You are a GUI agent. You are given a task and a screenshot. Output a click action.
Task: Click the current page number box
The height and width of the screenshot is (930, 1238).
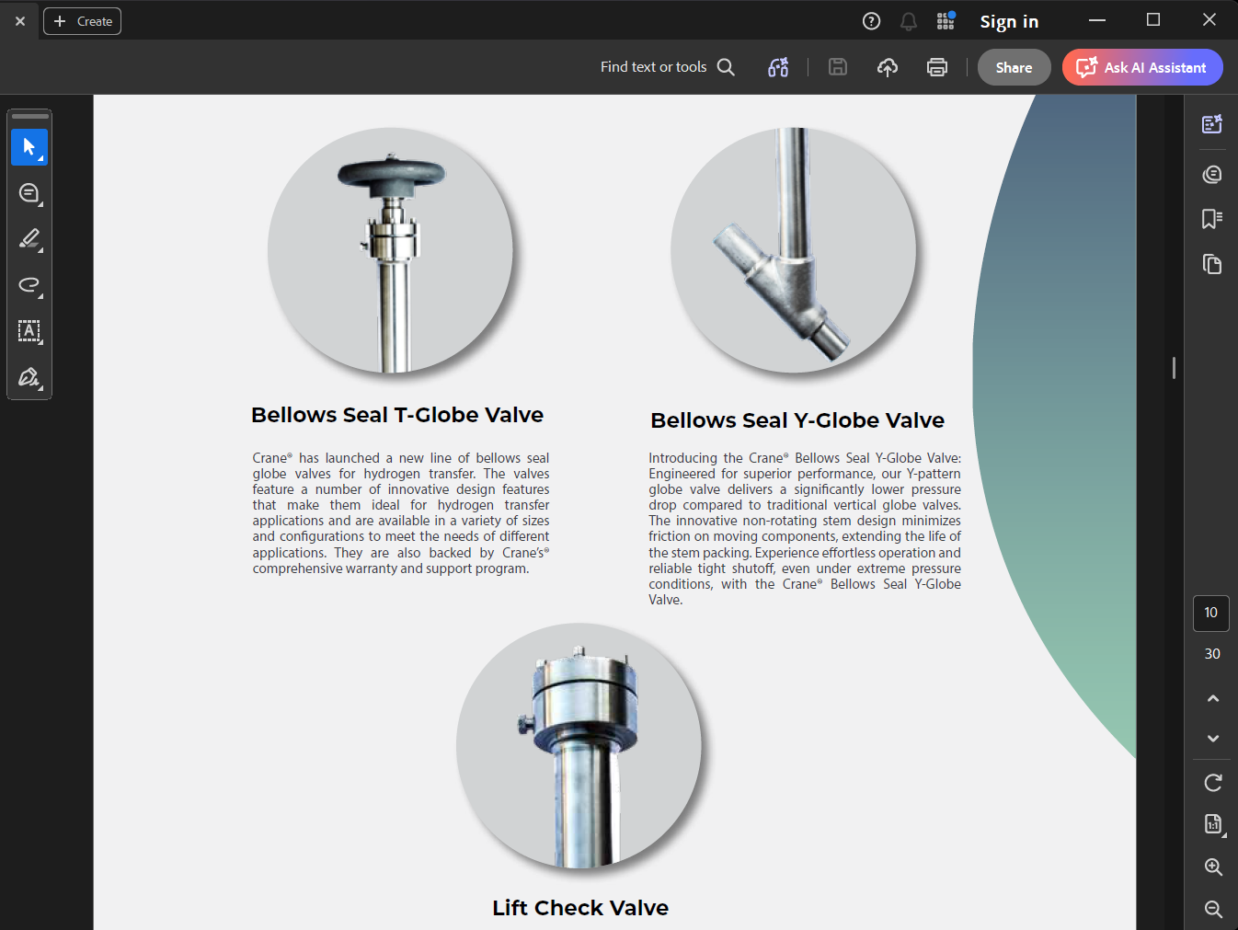point(1211,613)
